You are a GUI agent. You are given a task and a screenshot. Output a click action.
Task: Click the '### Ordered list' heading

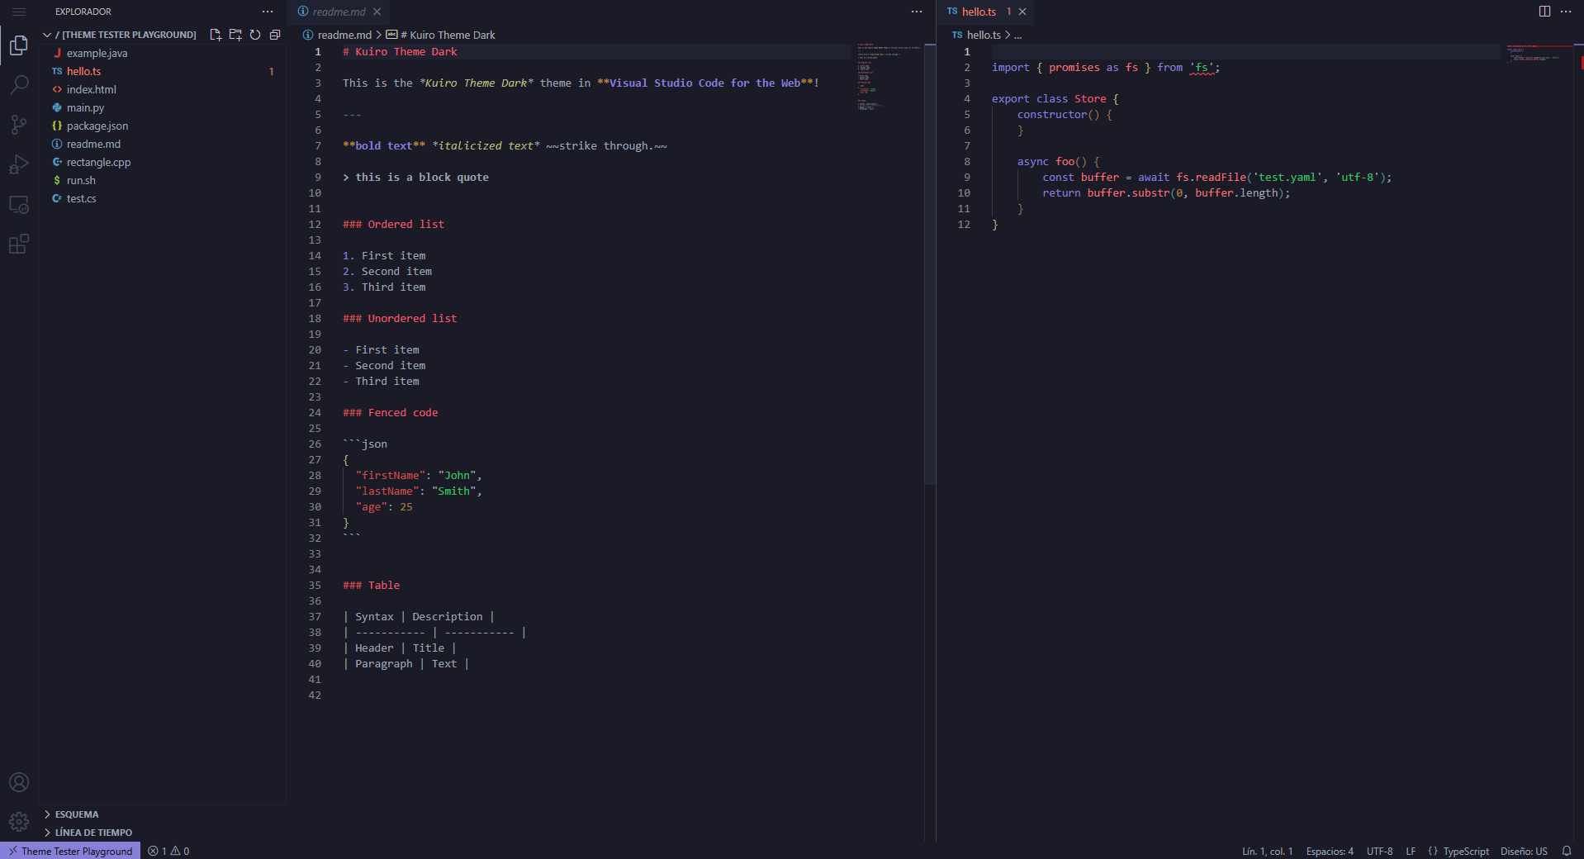393,224
